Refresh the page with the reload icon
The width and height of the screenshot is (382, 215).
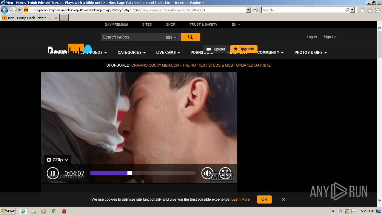(x=256, y=10)
